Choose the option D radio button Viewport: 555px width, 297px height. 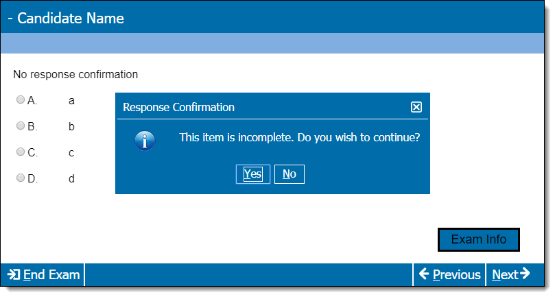[21, 178]
